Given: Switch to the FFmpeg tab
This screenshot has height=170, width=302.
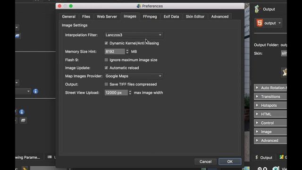Looking at the screenshot, I should coord(150,17).
